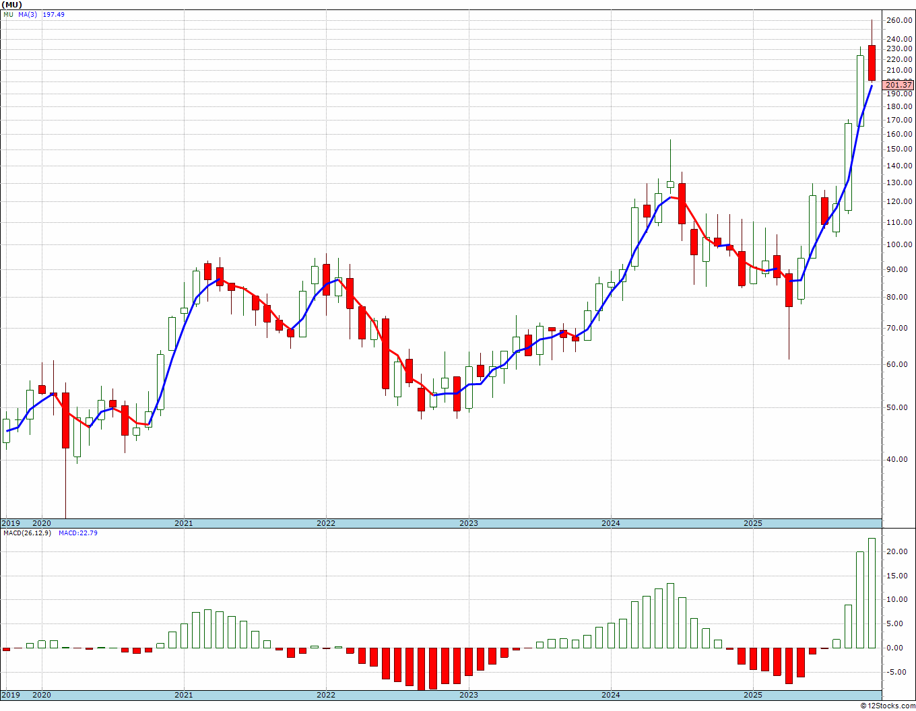
Task: Click the 240.00 price axis label
Action: (x=899, y=39)
